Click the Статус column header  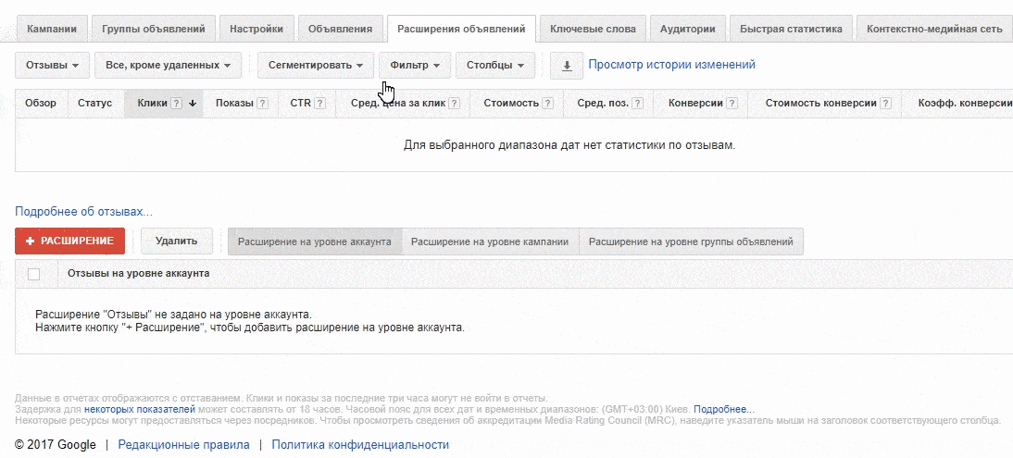pos(95,104)
